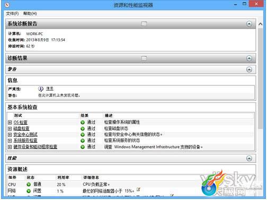Click the 测试 column header
267x200 pixels.
pos(18,116)
